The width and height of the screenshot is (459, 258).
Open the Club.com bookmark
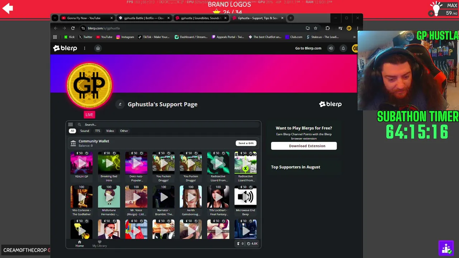coord(294,37)
